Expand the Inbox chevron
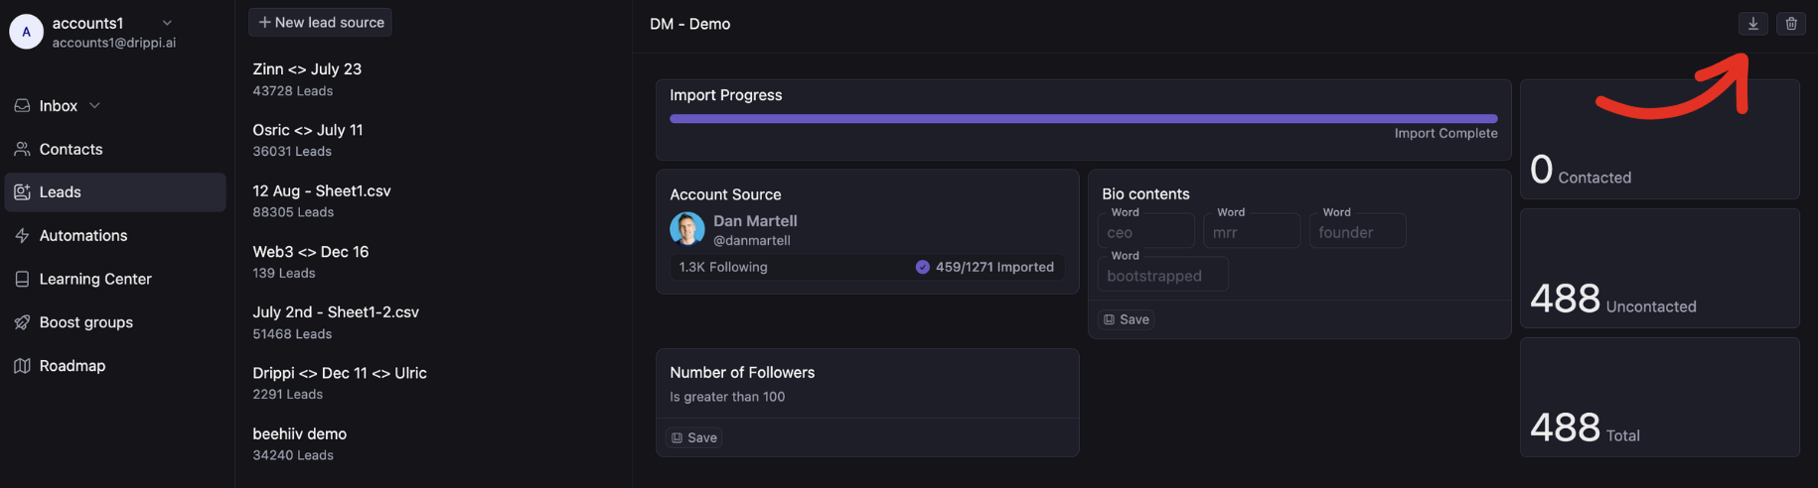The width and height of the screenshot is (1818, 488). tap(95, 106)
